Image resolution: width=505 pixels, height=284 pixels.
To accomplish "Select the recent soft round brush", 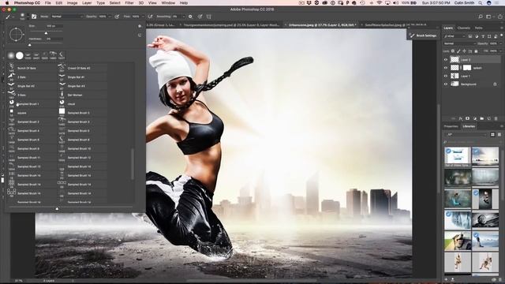I will [11, 56].
